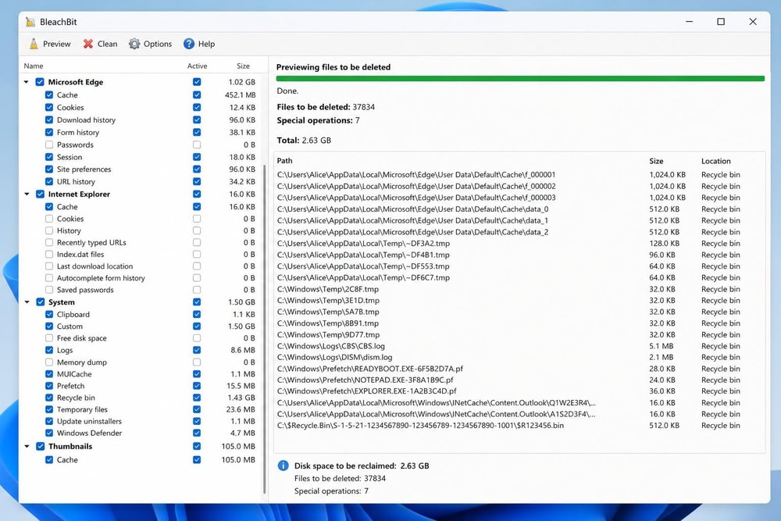Click the left panel vertical scrollbar
781x521 pixels.
[265, 329]
